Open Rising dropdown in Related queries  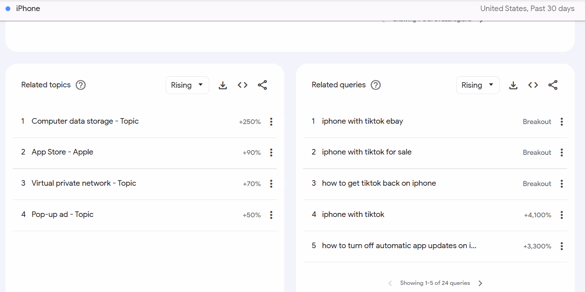click(x=478, y=85)
